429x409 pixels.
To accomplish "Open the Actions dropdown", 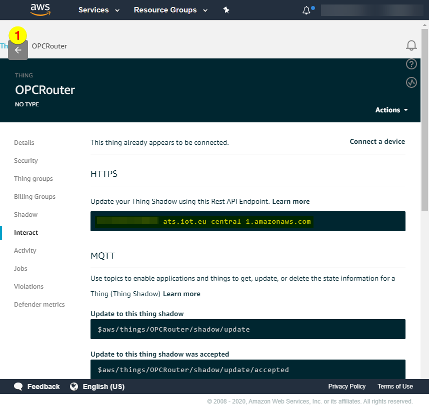I will click(391, 110).
